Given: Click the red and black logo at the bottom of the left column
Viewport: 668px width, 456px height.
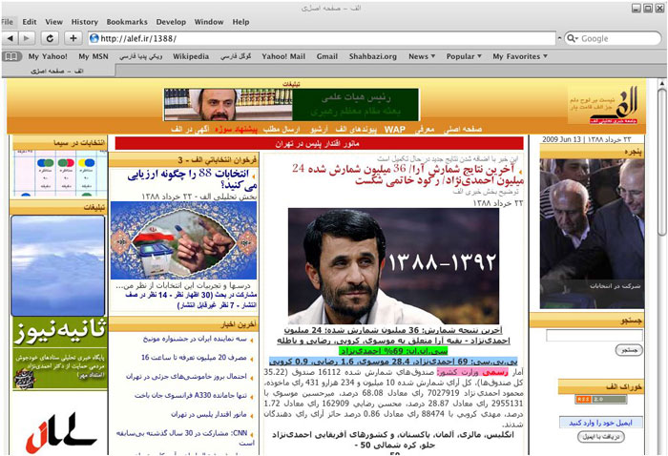Looking at the screenshot, I should click(x=59, y=432).
